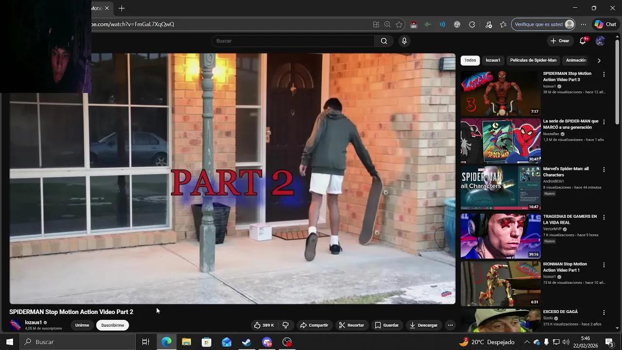Add page to favorites with star icon
622x350 pixels.
(x=399, y=24)
